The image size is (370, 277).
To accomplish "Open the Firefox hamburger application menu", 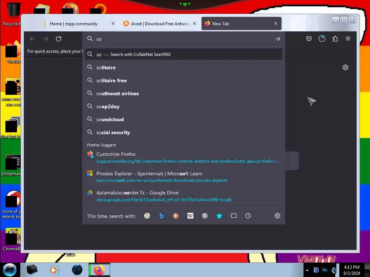I will pos(348,39).
